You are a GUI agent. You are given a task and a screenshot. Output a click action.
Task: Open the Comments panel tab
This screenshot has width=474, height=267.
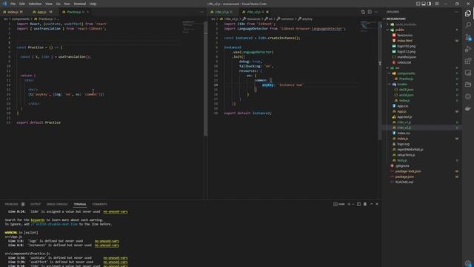[x=99, y=205]
